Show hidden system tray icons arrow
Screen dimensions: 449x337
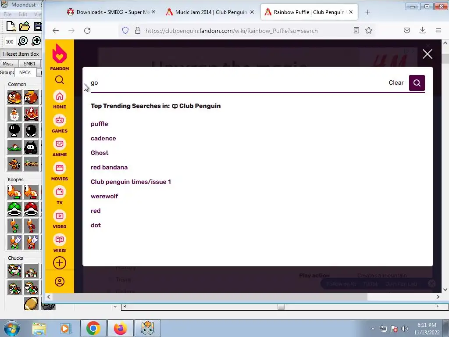(x=373, y=329)
